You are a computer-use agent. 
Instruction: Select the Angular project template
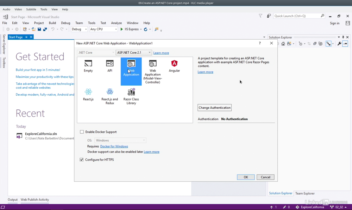(x=174, y=66)
